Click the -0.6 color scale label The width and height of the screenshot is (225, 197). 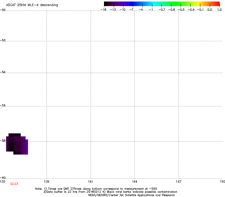click(171, 10)
